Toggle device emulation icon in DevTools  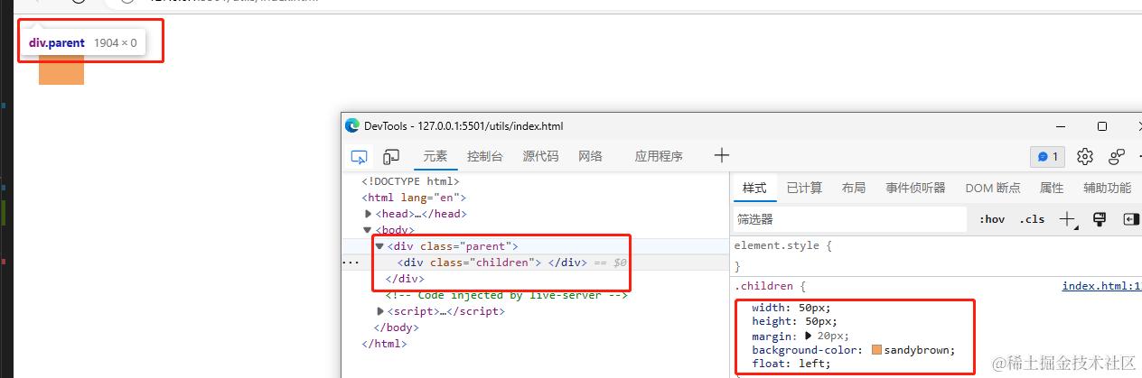pos(391,156)
